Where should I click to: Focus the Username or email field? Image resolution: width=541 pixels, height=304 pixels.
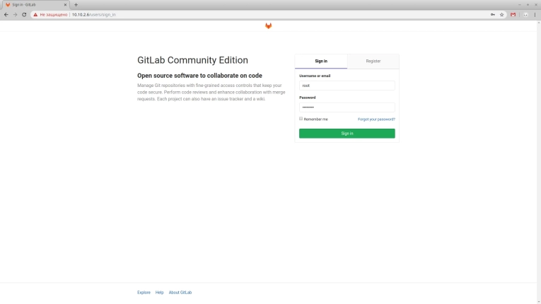(x=347, y=86)
